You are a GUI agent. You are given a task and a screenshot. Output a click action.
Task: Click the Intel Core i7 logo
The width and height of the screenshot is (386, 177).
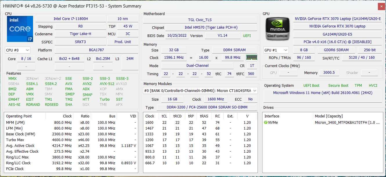(x=20, y=29)
